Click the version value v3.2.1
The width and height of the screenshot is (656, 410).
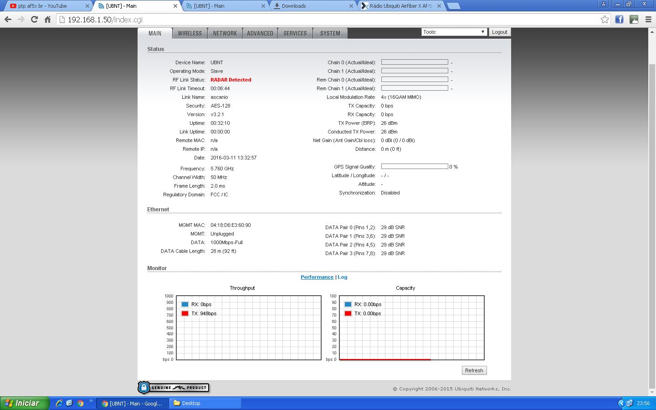point(217,114)
